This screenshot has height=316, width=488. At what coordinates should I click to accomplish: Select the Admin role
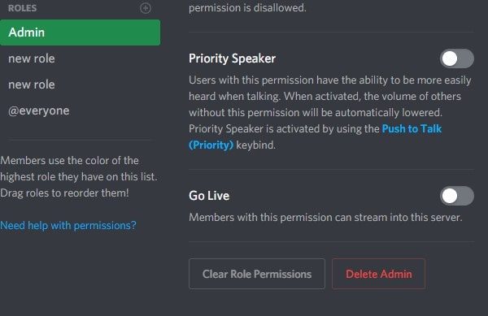(x=80, y=32)
